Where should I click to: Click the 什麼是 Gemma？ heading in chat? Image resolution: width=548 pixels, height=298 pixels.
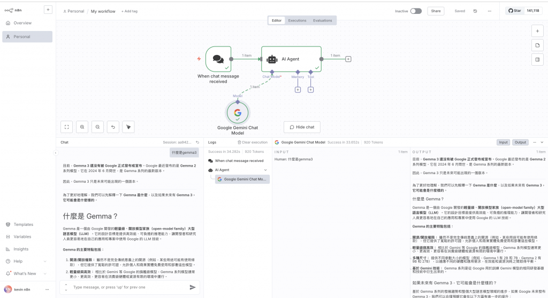point(90,216)
